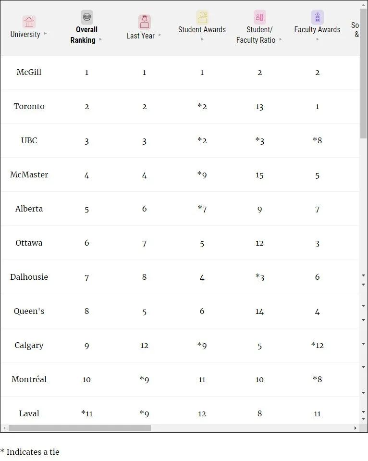Select the Queen's row name
The image size is (368, 461).
click(29, 311)
